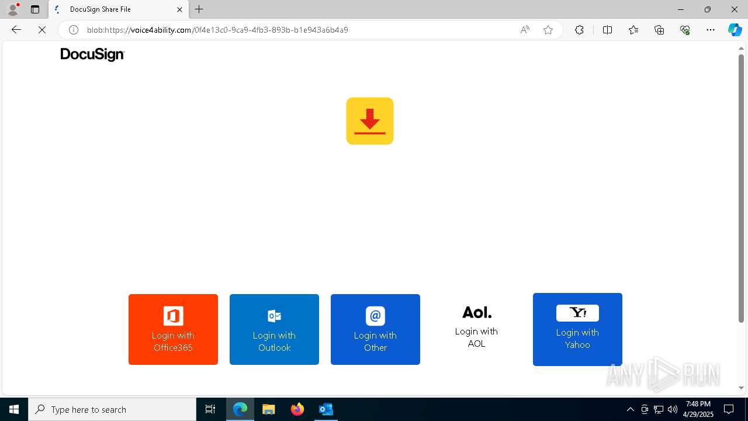Open the Windows Start menu
Image resolution: width=748 pixels, height=421 pixels.
tap(14, 409)
